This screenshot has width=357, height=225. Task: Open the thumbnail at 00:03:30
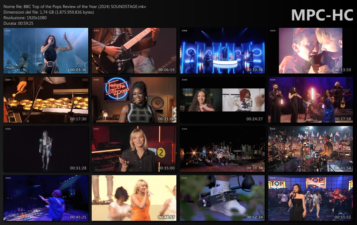click(46, 51)
